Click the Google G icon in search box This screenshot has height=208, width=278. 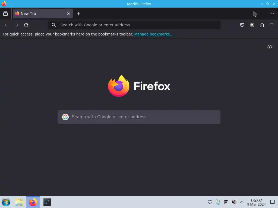click(65, 117)
